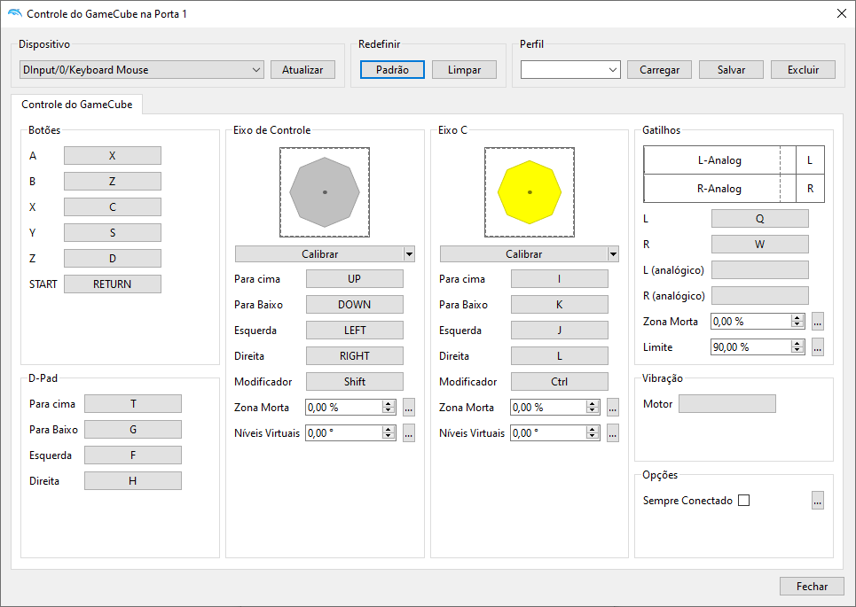This screenshot has width=856, height=607.
Task: Click Calibrar under Eixo de Controle
Action: click(319, 254)
